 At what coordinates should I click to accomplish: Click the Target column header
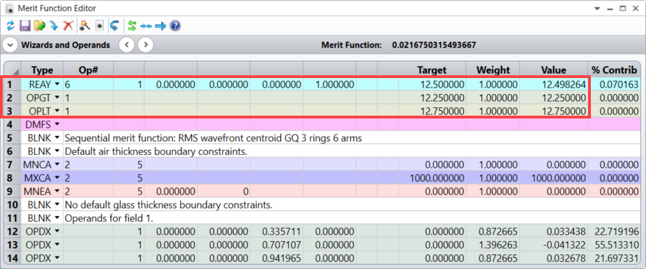coord(432,70)
